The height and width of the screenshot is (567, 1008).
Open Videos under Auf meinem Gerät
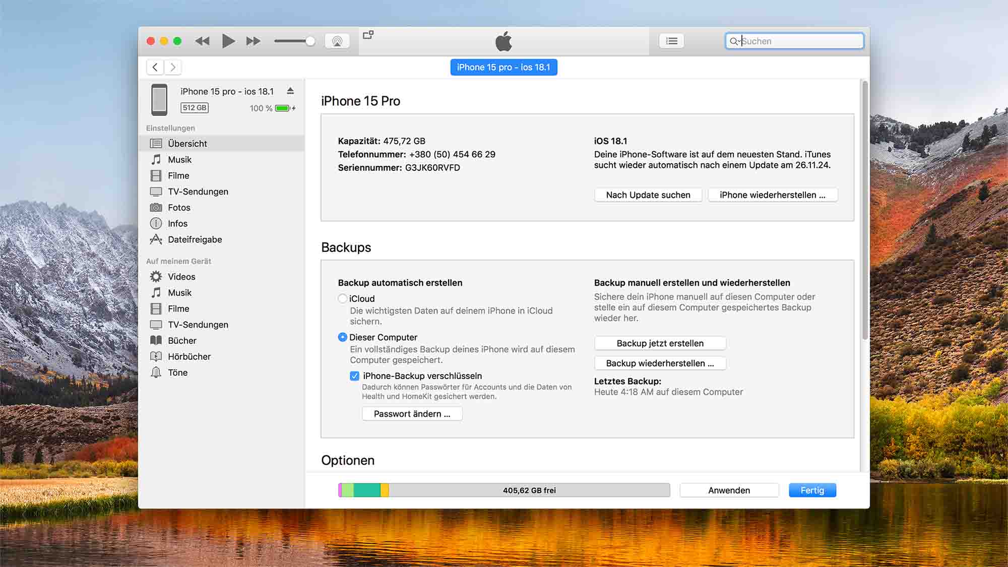pos(222,277)
